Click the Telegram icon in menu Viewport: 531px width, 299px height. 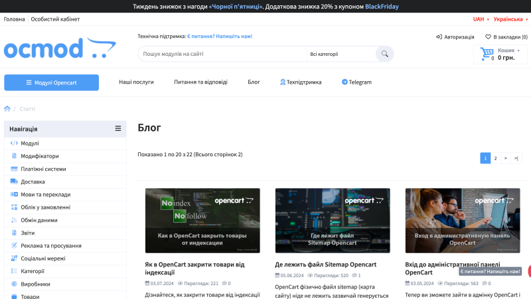pyautogui.click(x=344, y=82)
